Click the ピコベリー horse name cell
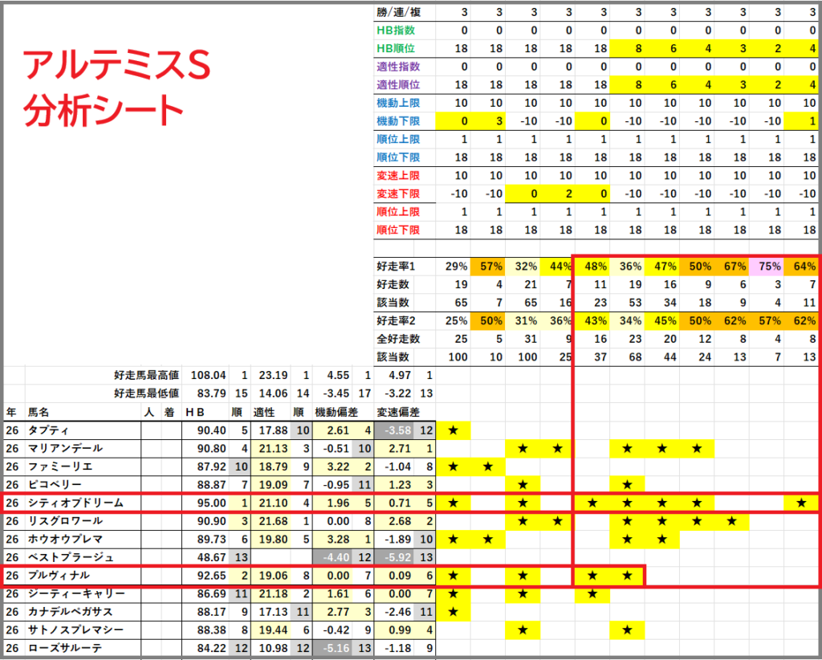This screenshot has height=660, width=822. 83,485
